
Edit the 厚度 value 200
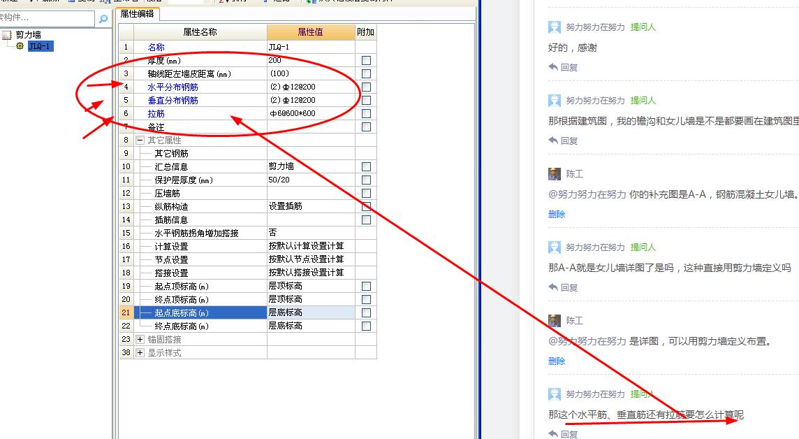click(311, 60)
